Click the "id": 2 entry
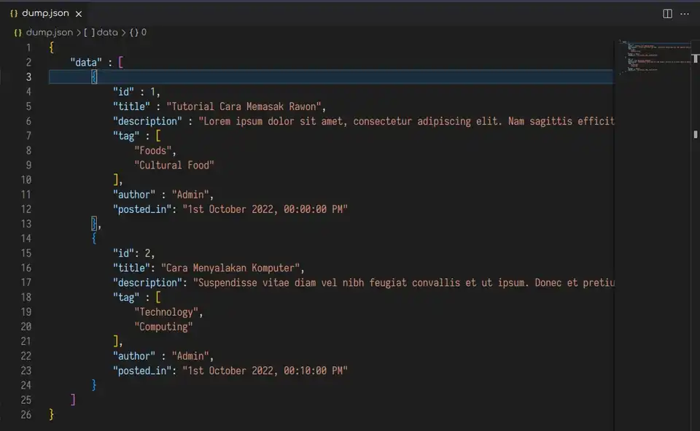700x431 pixels. coord(134,253)
